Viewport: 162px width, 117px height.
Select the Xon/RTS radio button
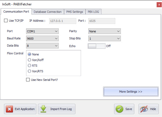point(30,71)
